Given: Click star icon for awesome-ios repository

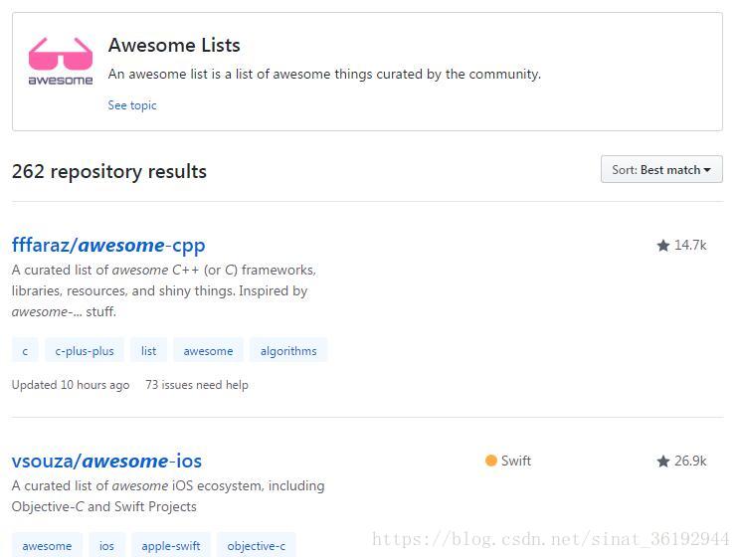Looking at the screenshot, I should pos(663,462).
